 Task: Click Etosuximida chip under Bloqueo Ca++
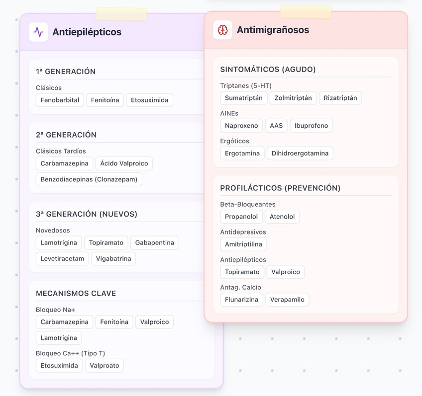click(59, 366)
